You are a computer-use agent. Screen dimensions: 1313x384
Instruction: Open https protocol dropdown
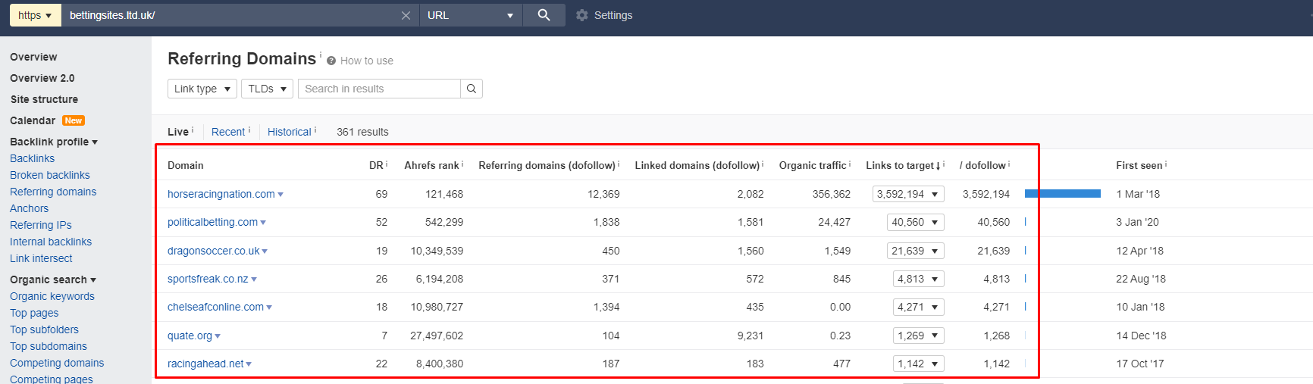click(36, 15)
